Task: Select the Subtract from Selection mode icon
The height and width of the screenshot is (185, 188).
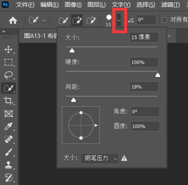Action: (x=91, y=20)
